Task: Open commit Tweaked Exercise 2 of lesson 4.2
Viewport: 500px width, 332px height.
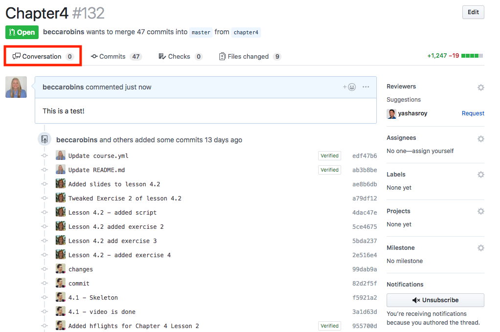Action: click(x=125, y=199)
